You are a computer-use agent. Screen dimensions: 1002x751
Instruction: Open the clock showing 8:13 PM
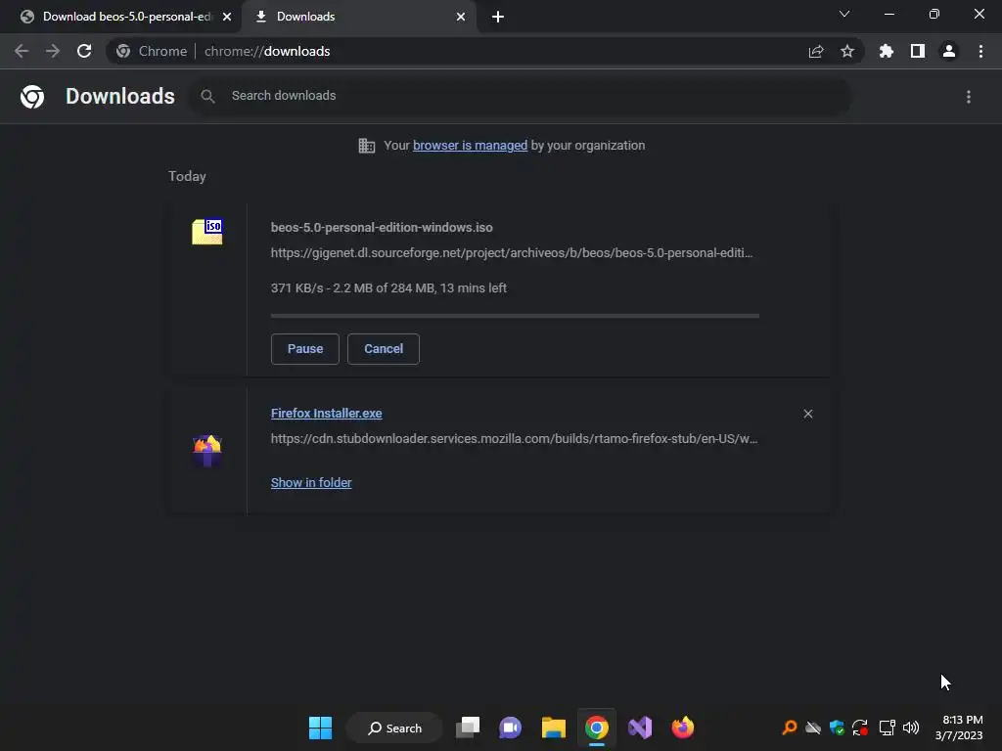(x=959, y=728)
